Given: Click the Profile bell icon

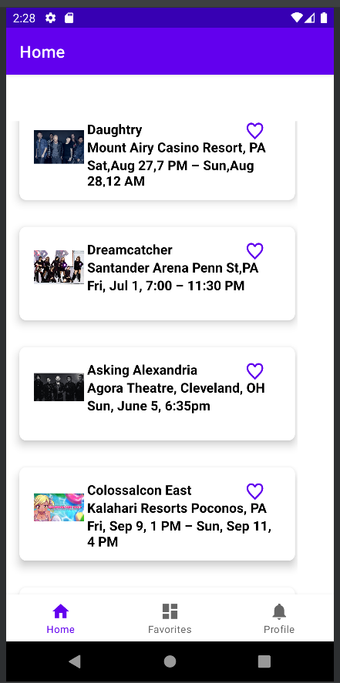Looking at the screenshot, I should click(x=279, y=611).
